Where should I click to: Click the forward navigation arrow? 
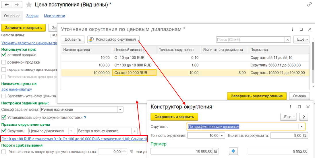[17, 5]
